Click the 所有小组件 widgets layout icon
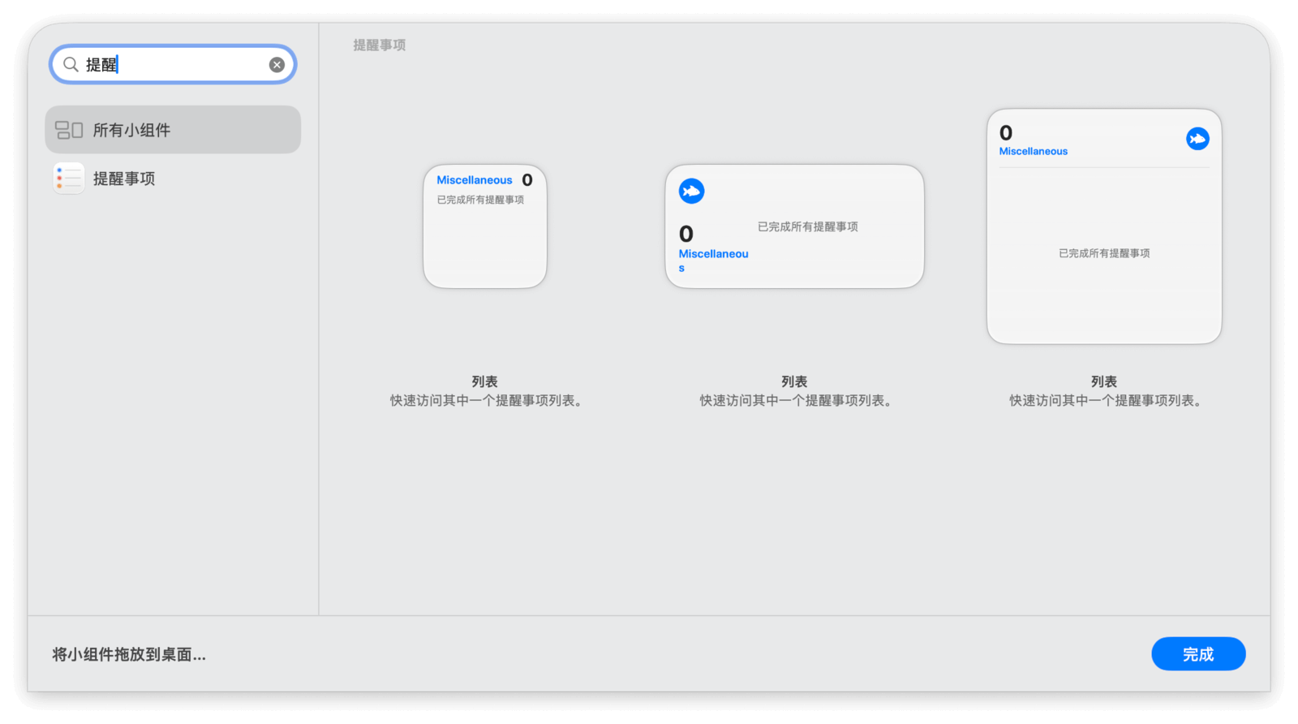The height and width of the screenshot is (724, 1298). coord(69,130)
